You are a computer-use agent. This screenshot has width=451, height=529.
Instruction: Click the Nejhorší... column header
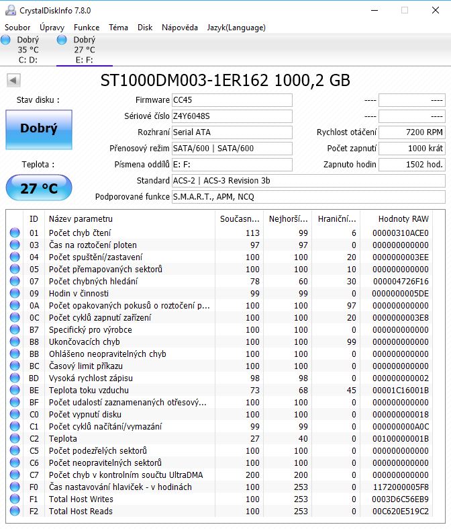point(288,219)
